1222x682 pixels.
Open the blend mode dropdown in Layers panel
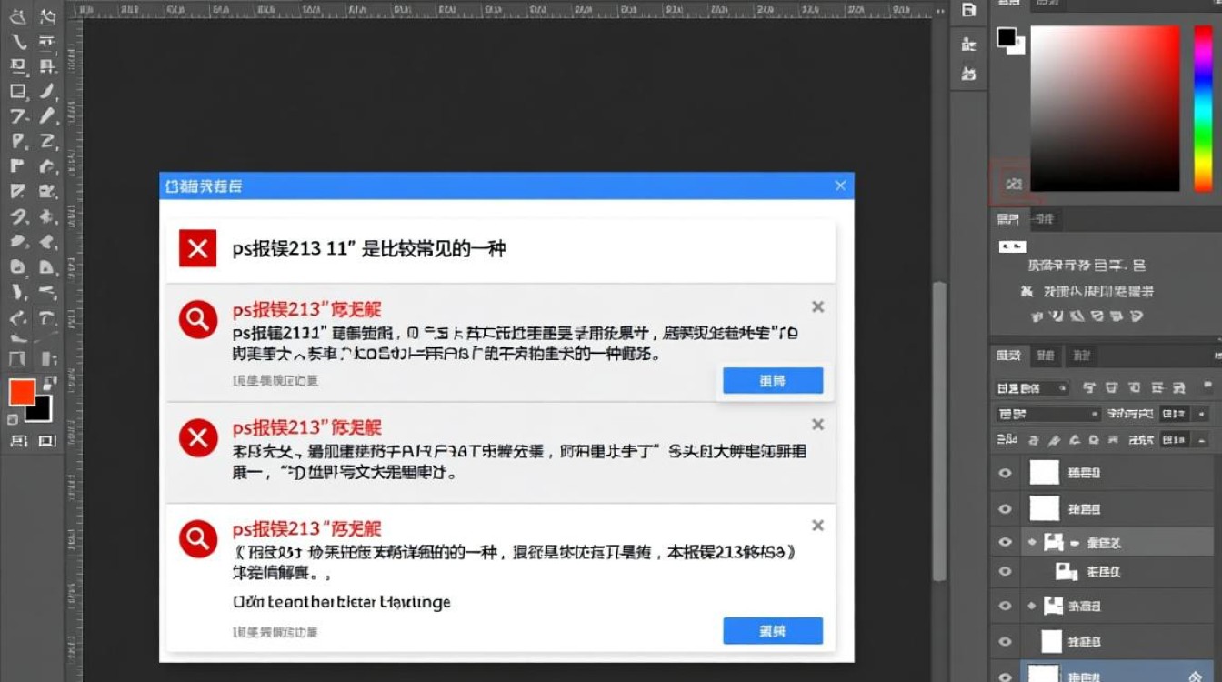tap(1047, 414)
